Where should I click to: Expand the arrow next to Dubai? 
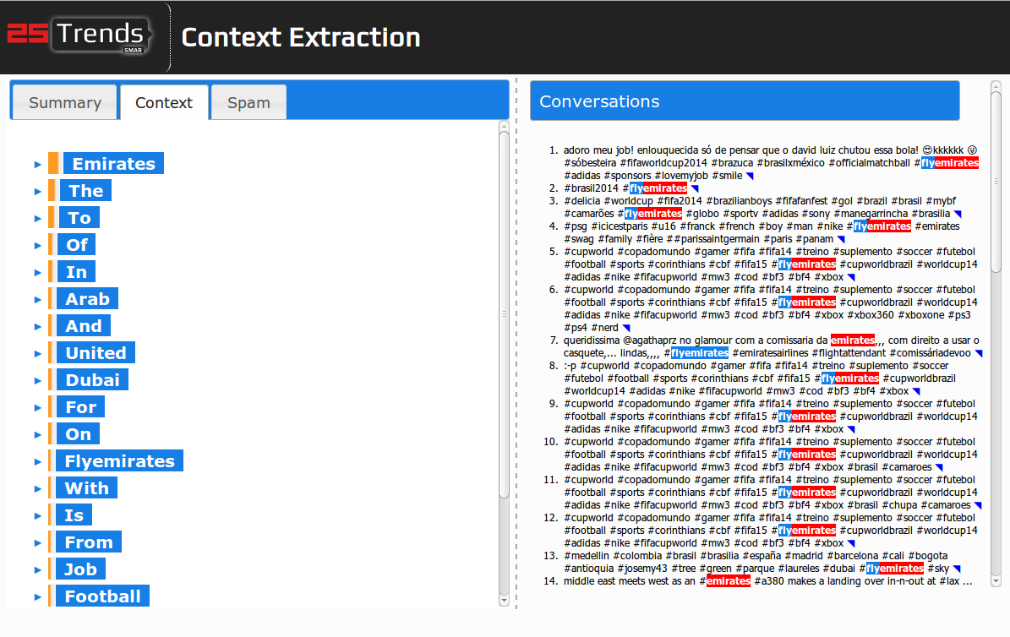click(37, 381)
